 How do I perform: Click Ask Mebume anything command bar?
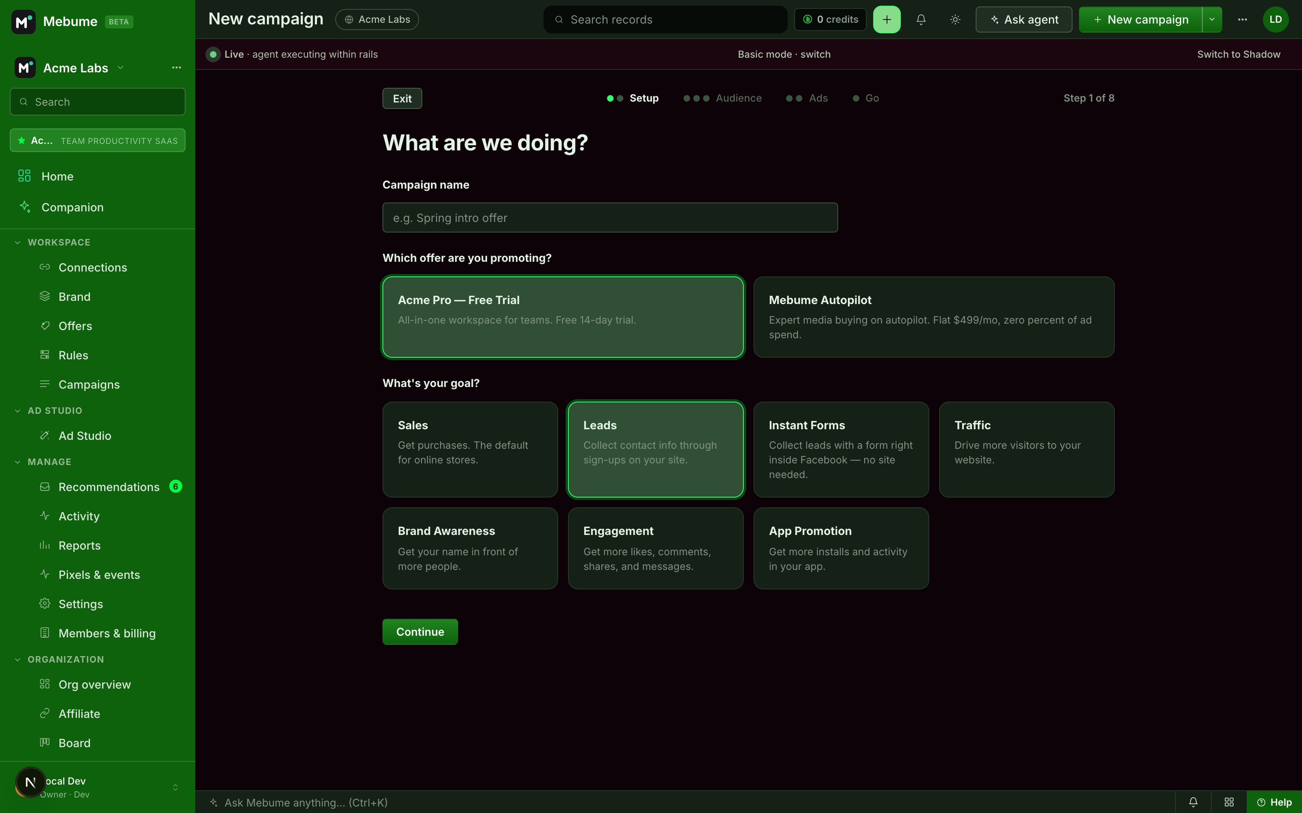684,802
